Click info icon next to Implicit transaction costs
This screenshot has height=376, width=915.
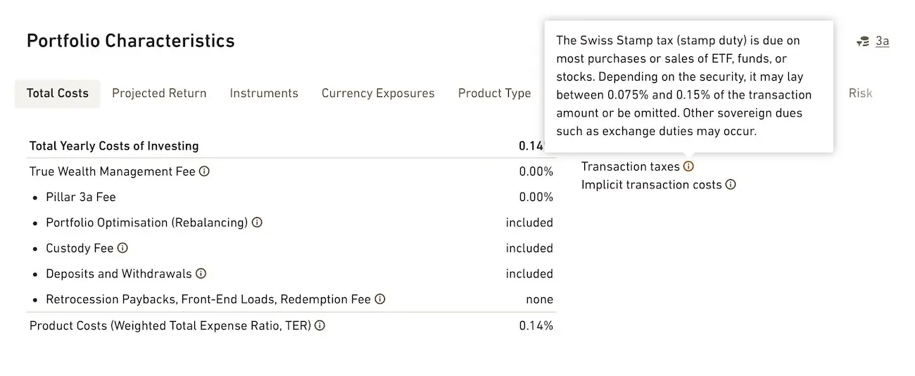click(731, 185)
